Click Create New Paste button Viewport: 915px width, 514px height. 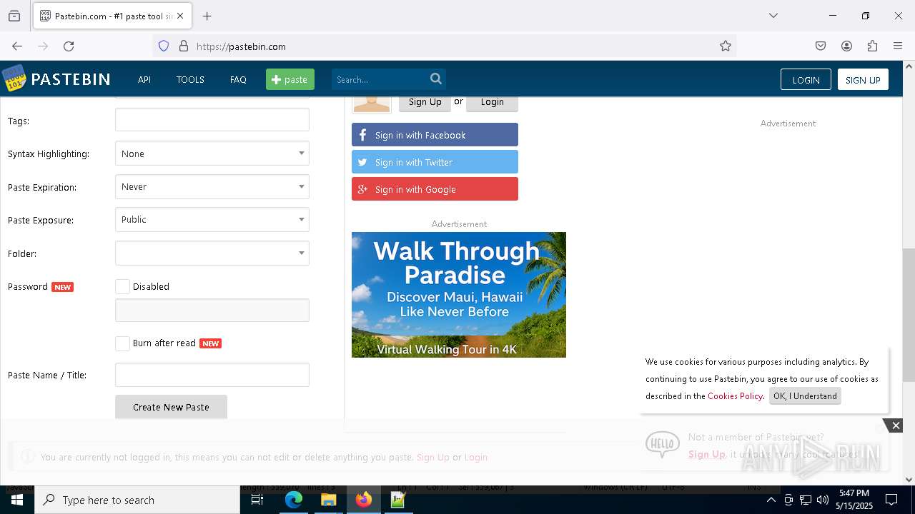(x=171, y=407)
